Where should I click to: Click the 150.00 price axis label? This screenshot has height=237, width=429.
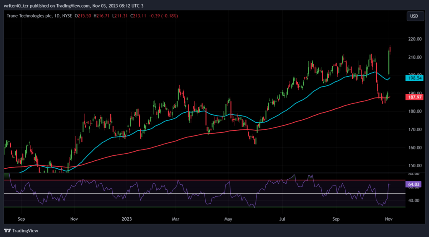(415, 166)
